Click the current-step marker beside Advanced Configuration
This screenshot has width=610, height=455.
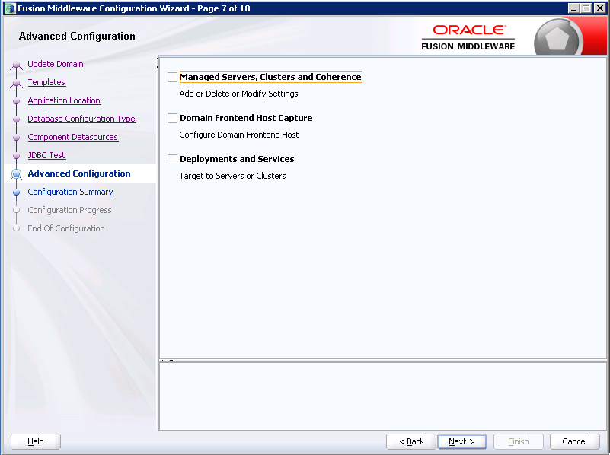[16, 174]
